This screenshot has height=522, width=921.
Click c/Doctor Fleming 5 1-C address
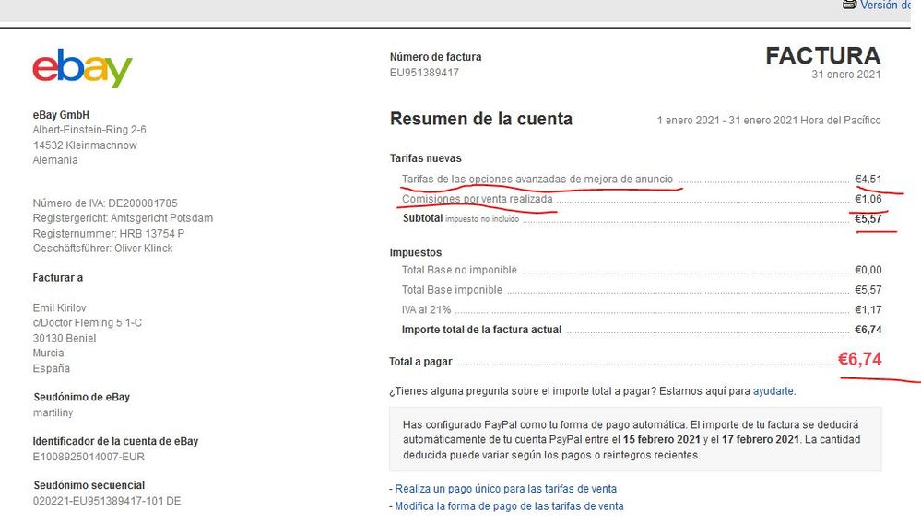(87, 323)
